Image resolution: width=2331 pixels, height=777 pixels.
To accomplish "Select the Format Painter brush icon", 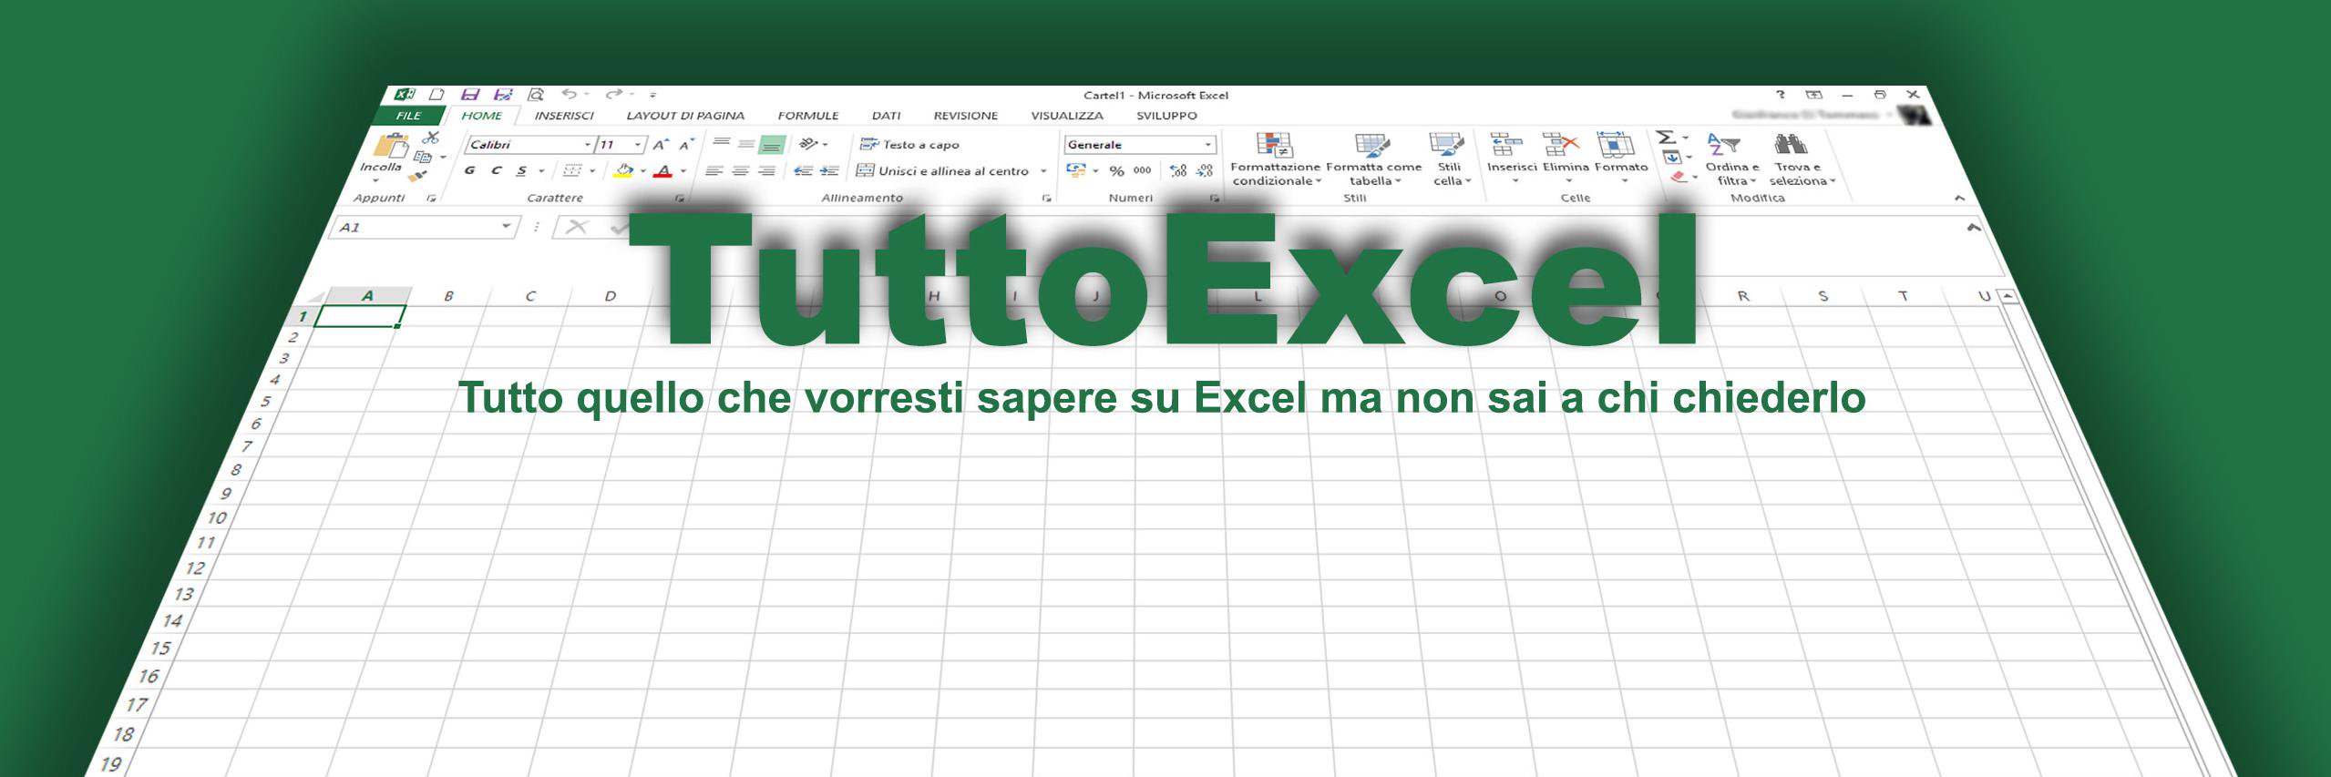I will 418,176.
